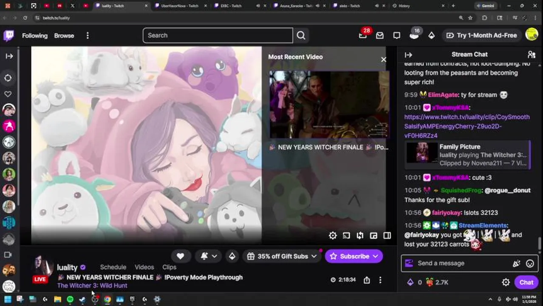Open chat settings gear icon
The height and width of the screenshot is (306, 543).
click(506, 283)
